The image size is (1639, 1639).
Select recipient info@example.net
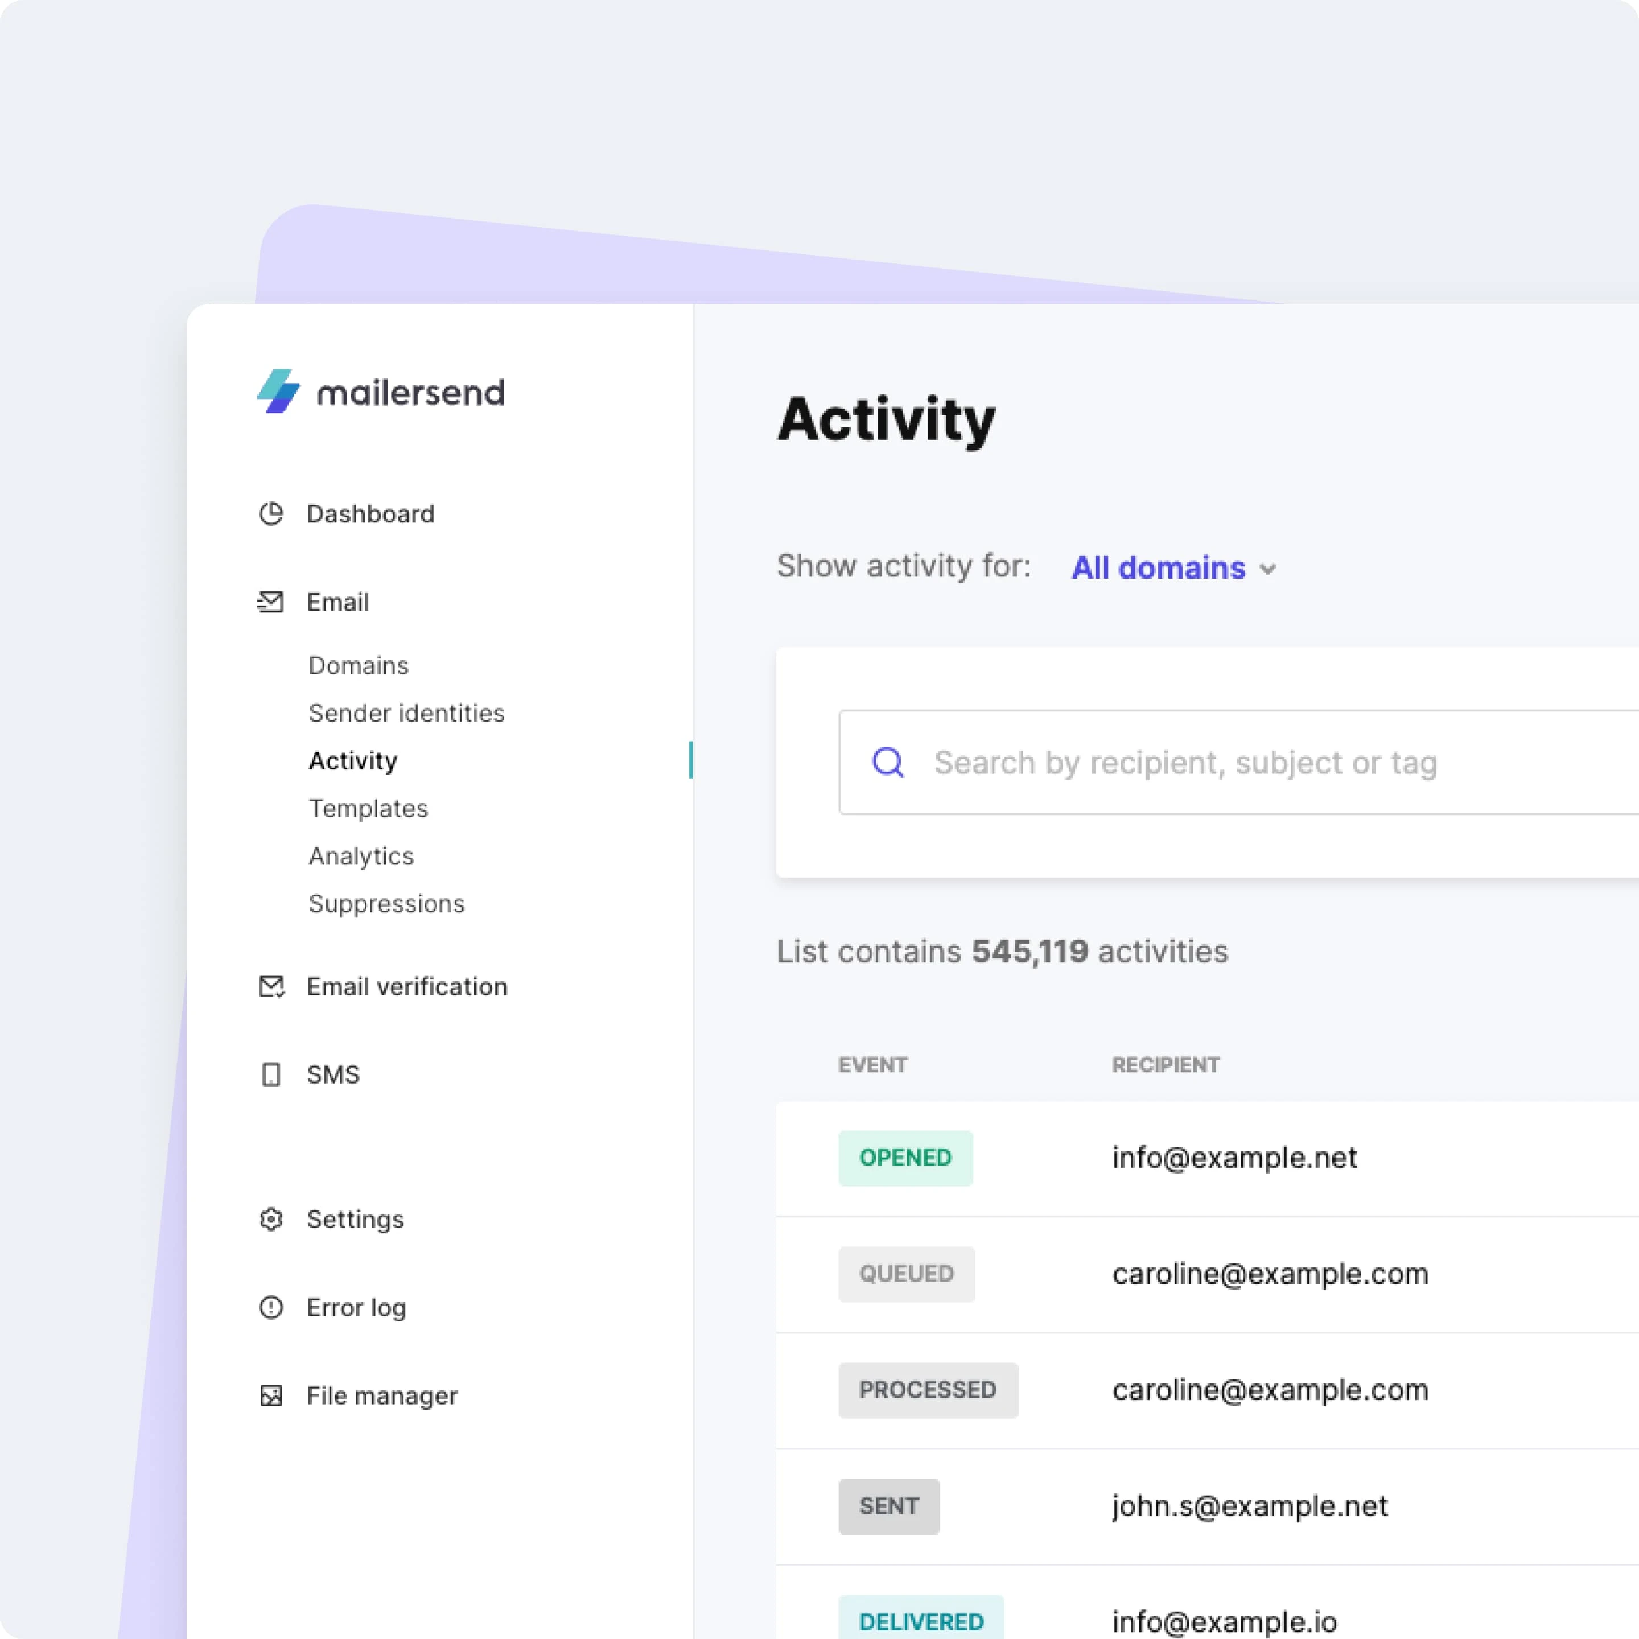[x=1234, y=1158]
